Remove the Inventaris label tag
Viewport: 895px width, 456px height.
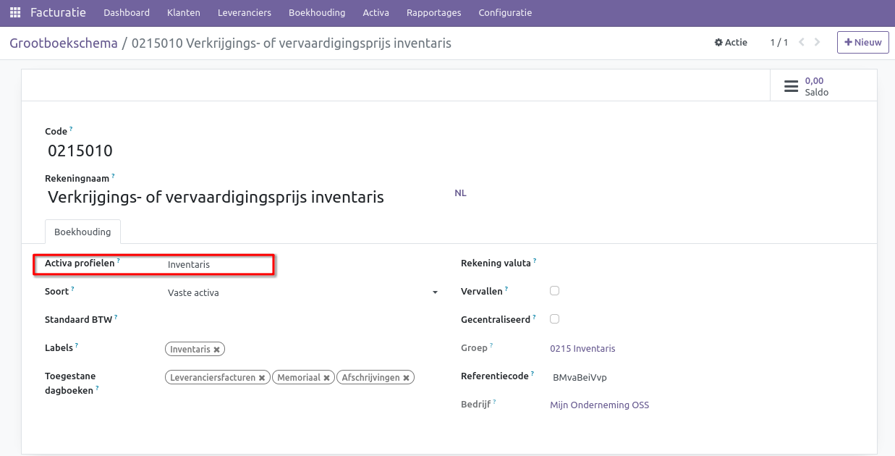pyautogui.click(x=216, y=349)
